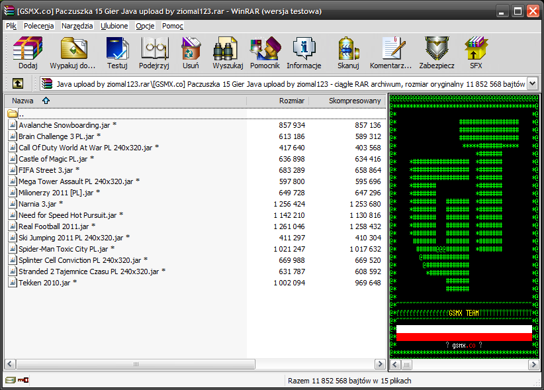Image resolution: width=544 pixels, height=390 pixels.
Task: Create SFX self-extracting archive icon
Action: point(476,50)
